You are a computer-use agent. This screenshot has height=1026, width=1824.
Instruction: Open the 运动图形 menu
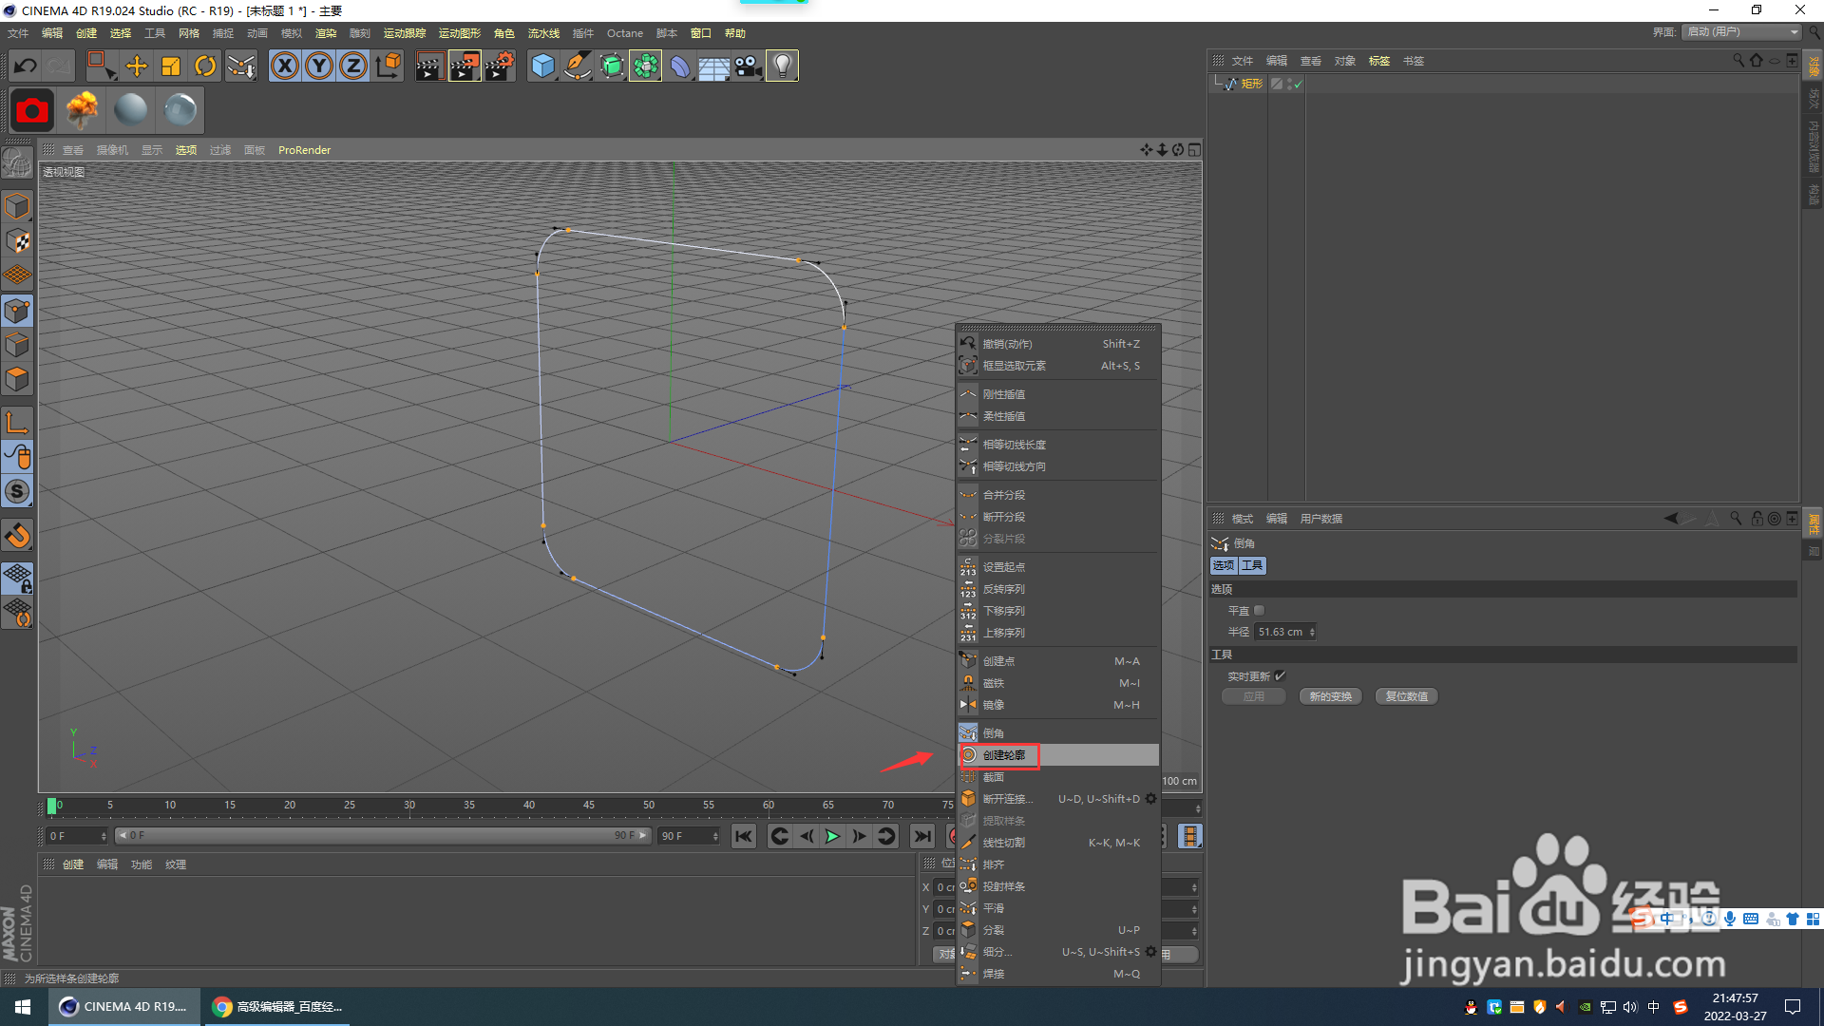coord(459,33)
